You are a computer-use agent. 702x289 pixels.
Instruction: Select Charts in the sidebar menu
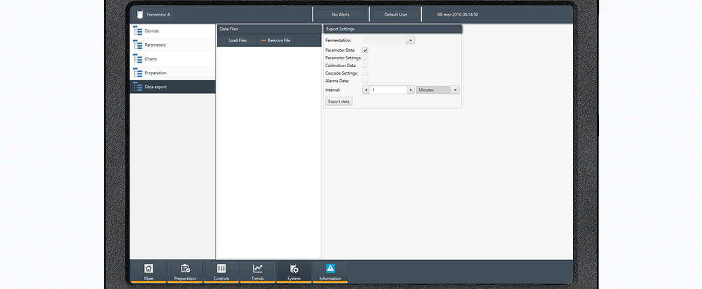pos(151,59)
